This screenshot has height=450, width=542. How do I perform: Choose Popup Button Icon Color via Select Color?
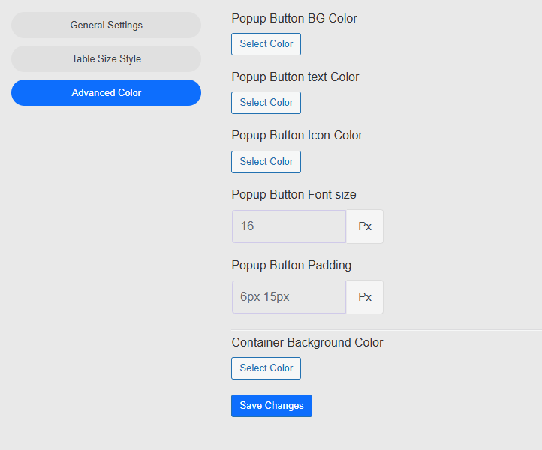tap(266, 162)
